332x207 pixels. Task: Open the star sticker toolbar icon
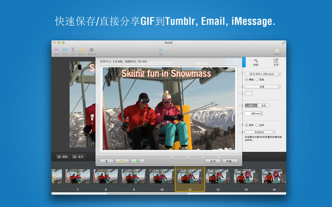click(81, 50)
